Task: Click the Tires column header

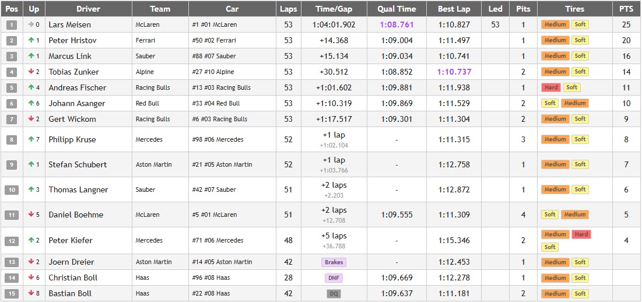Action: (575, 9)
